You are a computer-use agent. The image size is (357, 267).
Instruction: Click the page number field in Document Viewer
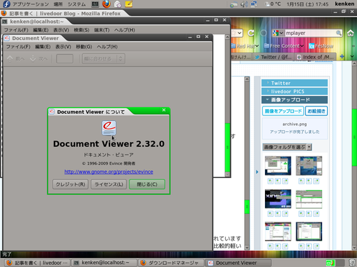coord(65,59)
